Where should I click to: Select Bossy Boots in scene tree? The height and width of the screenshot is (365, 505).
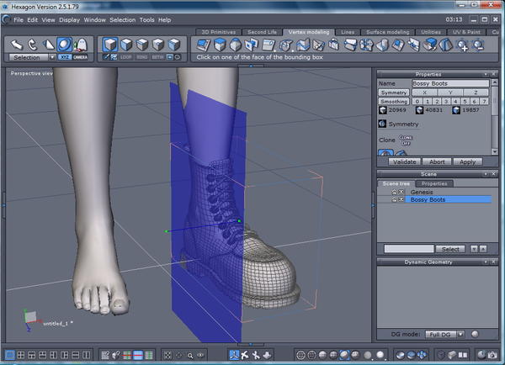click(x=428, y=199)
